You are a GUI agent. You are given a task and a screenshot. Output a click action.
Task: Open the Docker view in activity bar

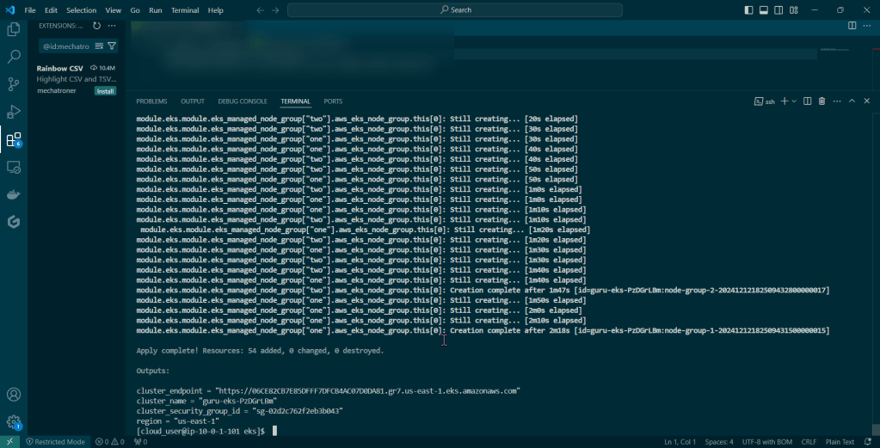tap(14, 194)
